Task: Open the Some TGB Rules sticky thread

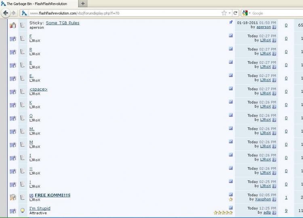Action: pyautogui.click(x=62, y=23)
